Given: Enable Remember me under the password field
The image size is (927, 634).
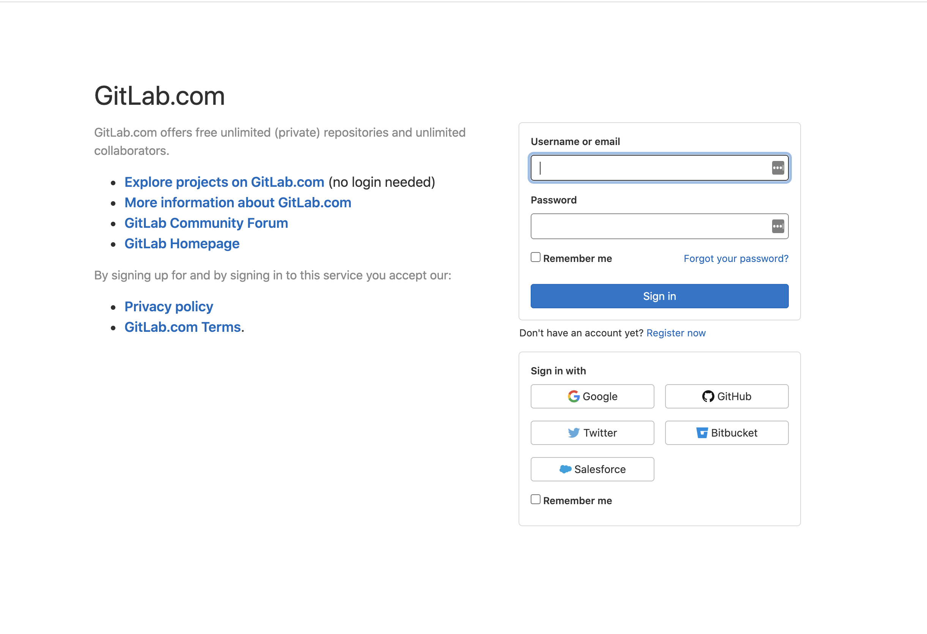Looking at the screenshot, I should 535,257.
